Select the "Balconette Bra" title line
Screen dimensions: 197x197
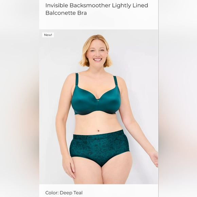pos(66,13)
